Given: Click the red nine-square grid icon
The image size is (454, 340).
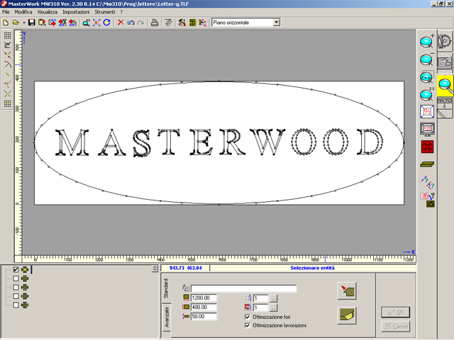Looking at the screenshot, I should coord(427,147).
